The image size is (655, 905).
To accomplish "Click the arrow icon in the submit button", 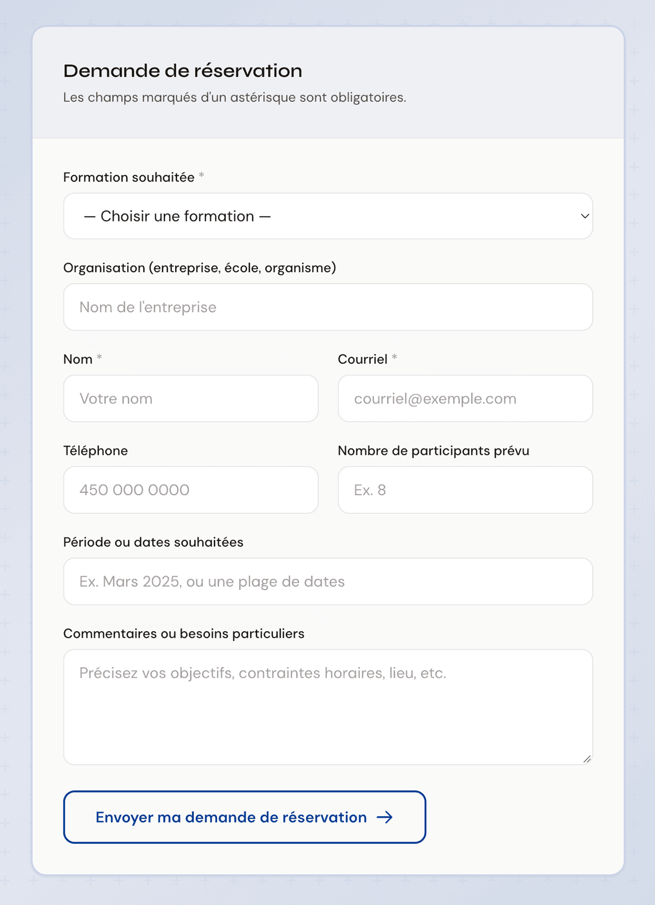I will (385, 817).
